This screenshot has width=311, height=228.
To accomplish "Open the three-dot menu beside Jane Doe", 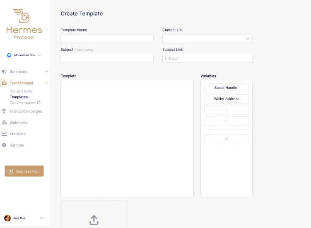I will [x=42, y=218].
